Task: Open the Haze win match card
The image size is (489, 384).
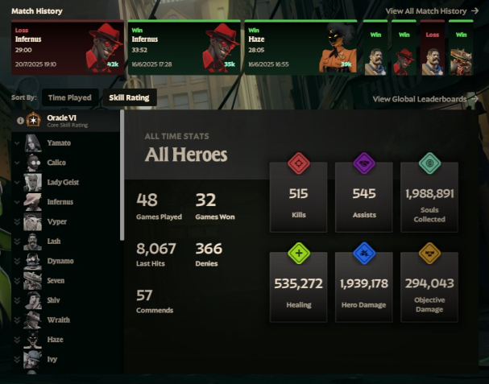Action: (x=300, y=47)
